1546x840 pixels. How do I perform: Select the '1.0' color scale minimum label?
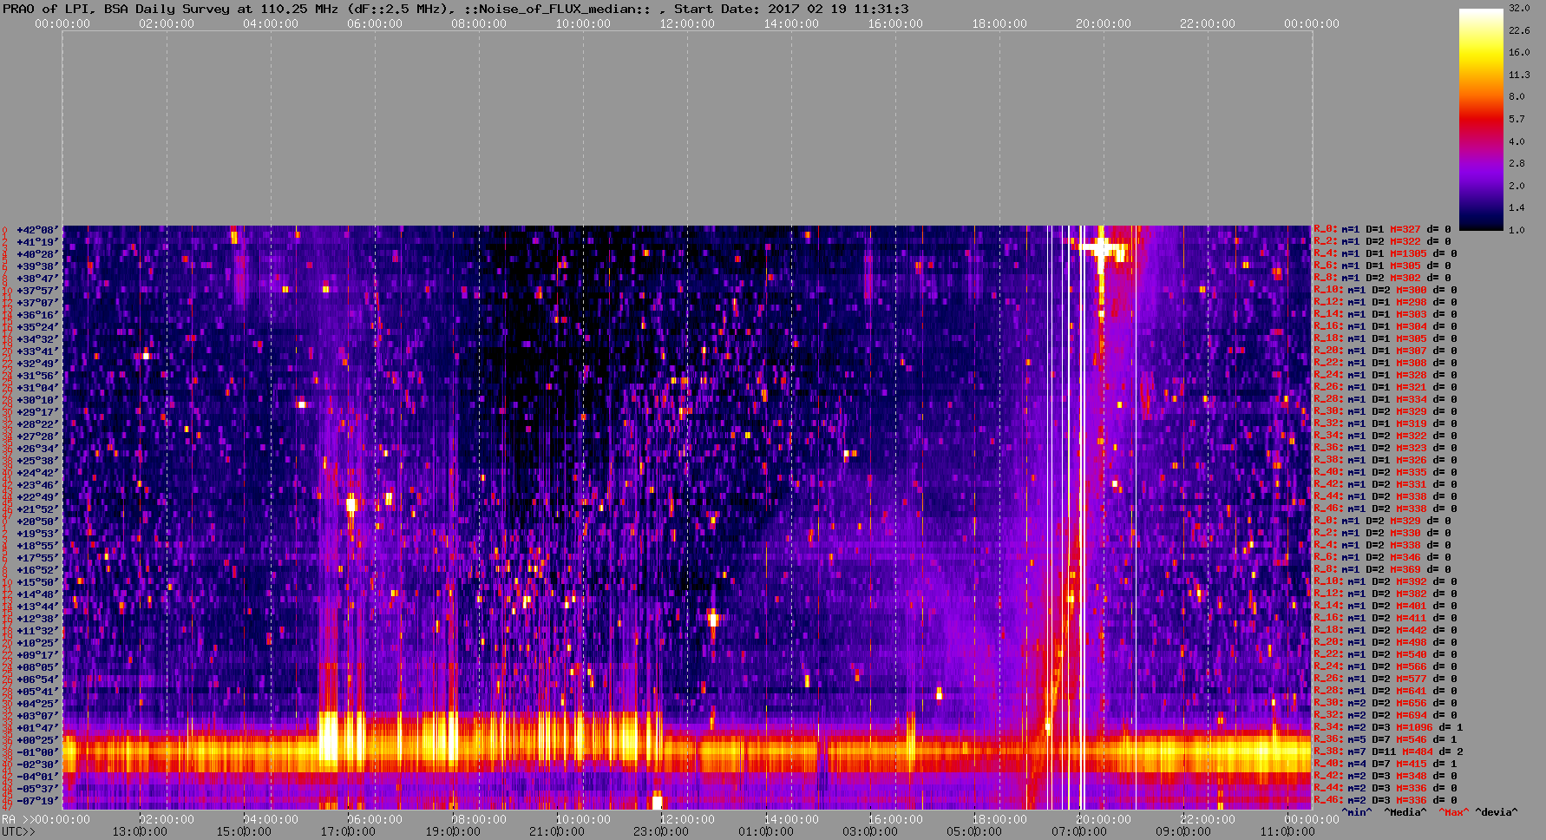(1517, 230)
